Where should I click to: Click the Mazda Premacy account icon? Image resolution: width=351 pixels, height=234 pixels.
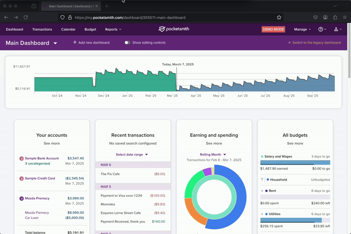tap(21, 199)
